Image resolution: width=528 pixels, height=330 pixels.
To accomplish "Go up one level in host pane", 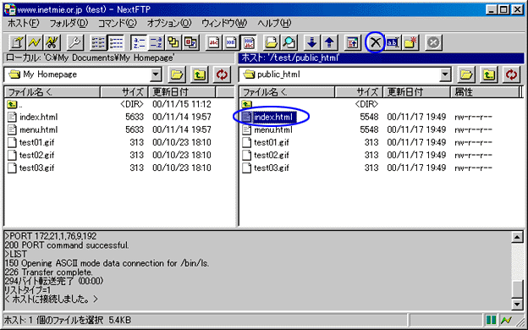I will click(x=489, y=74).
